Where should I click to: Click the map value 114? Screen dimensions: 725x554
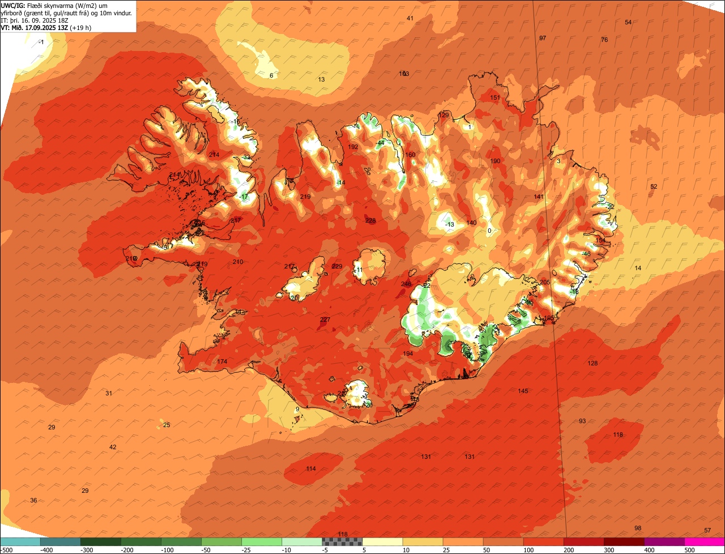311,469
